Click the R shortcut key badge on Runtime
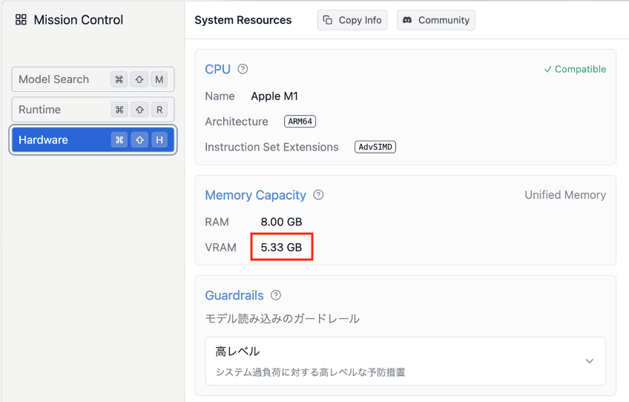 point(159,110)
